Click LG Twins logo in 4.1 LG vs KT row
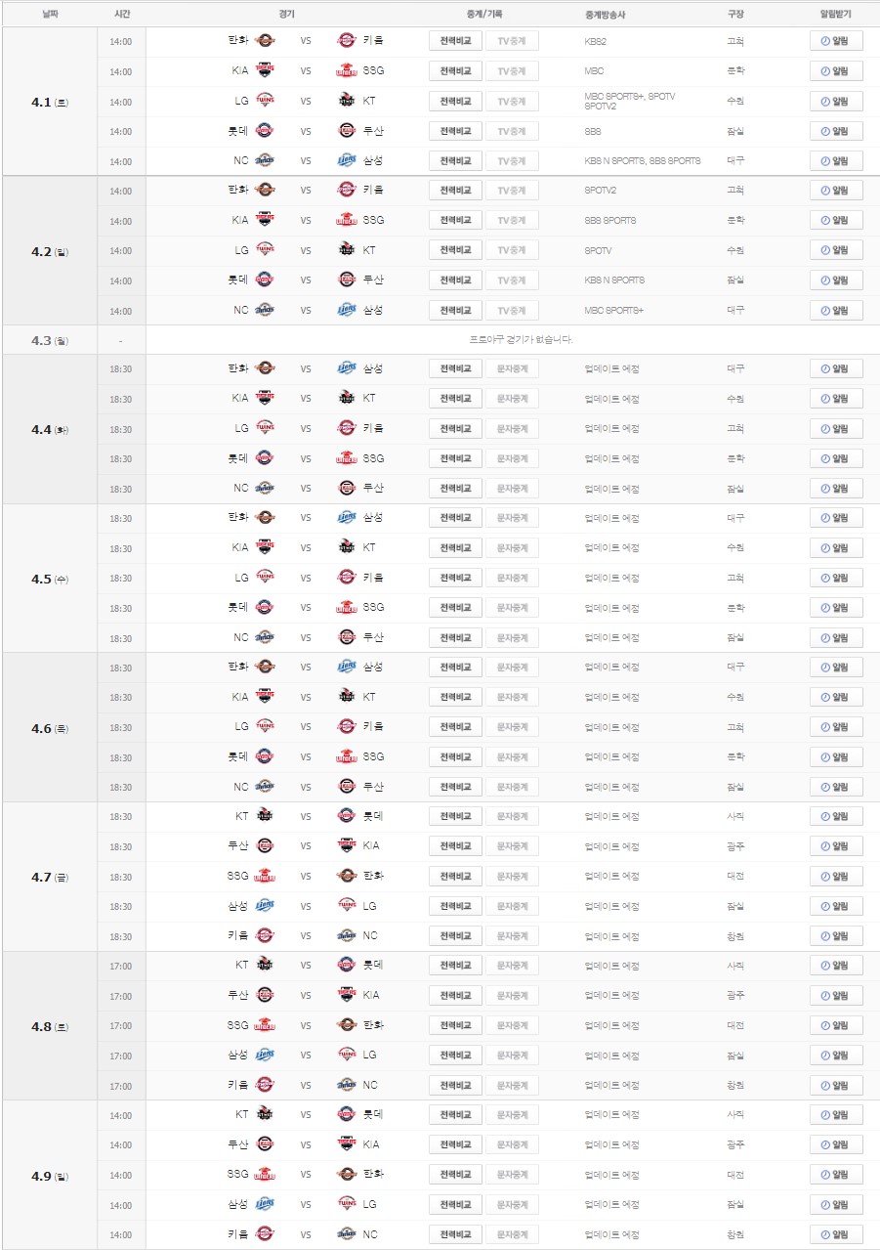Viewport: 880px width, 1250px height. [x=265, y=101]
